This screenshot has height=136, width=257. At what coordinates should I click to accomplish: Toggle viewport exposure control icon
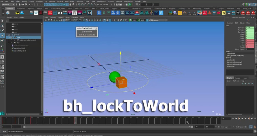[130, 20]
